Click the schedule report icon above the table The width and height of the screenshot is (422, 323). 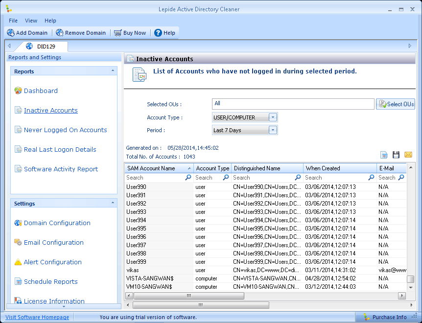384,155
